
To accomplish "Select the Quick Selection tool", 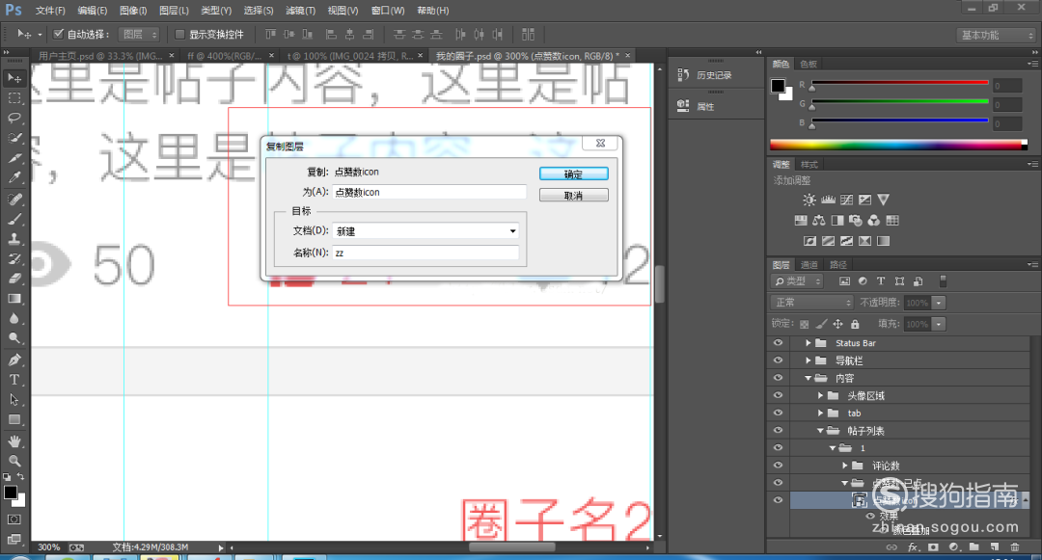I will [14, 138].
